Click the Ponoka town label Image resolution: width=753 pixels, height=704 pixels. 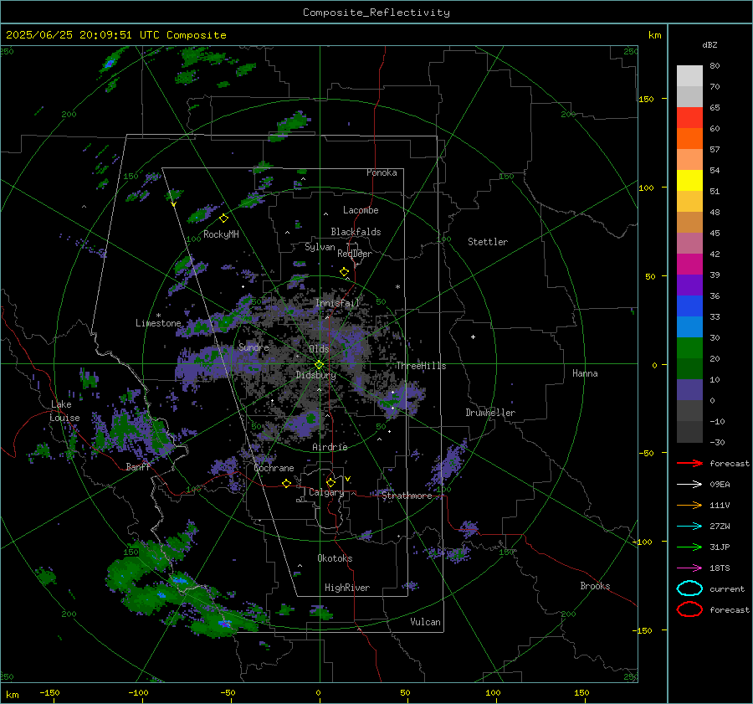click(382, 172)
